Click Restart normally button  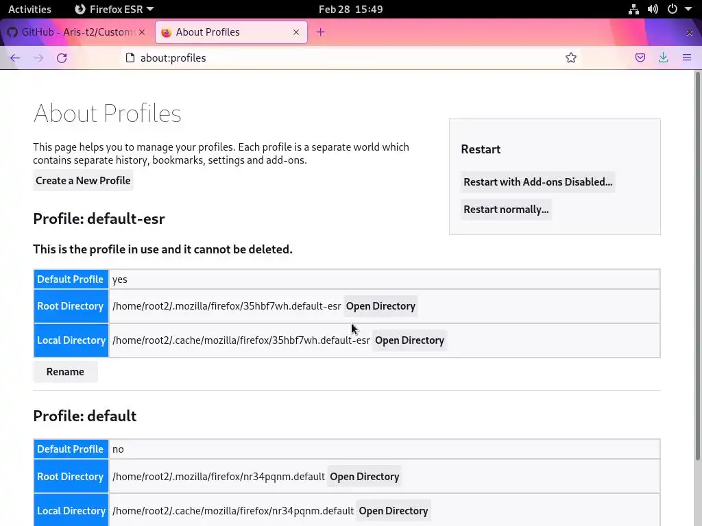(x=506, y=210)
